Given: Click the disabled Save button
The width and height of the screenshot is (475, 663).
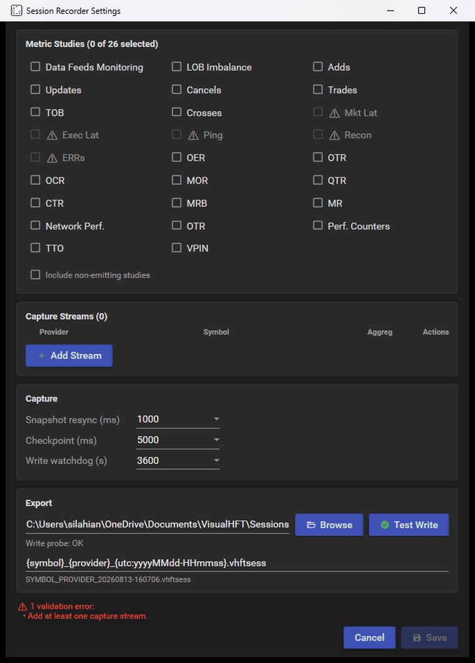Looking at the screenshot, I should (429, 637).
